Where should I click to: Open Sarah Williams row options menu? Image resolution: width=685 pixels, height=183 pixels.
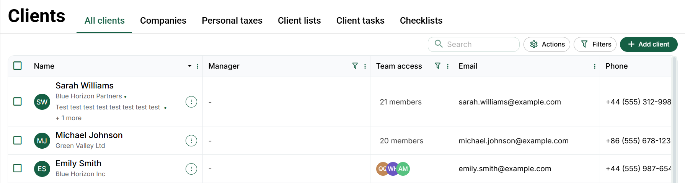(x=191, y=102)
